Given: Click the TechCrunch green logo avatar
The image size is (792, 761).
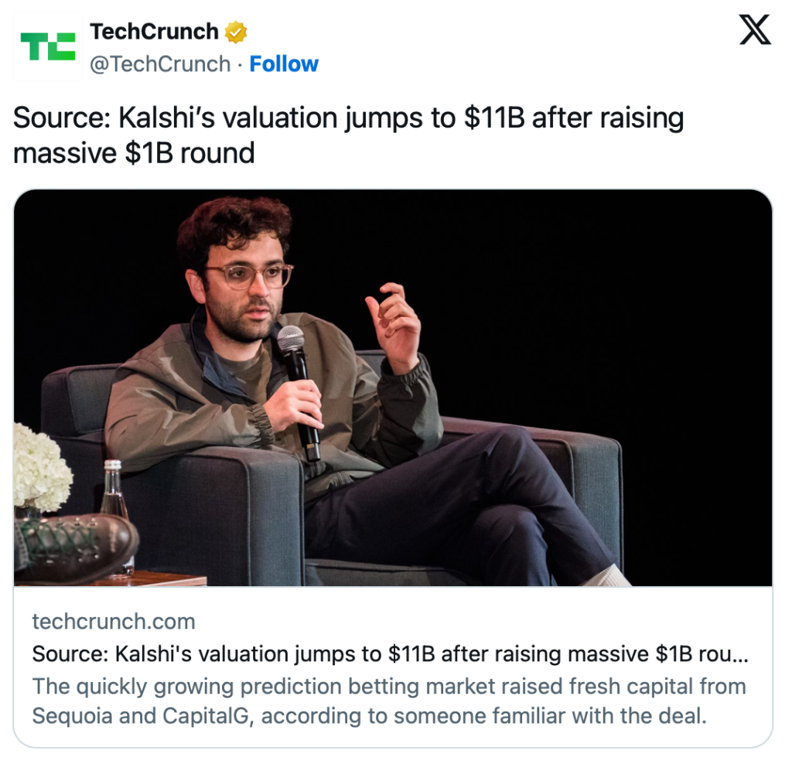Looking at the screenshot, I should pos(47,47).
